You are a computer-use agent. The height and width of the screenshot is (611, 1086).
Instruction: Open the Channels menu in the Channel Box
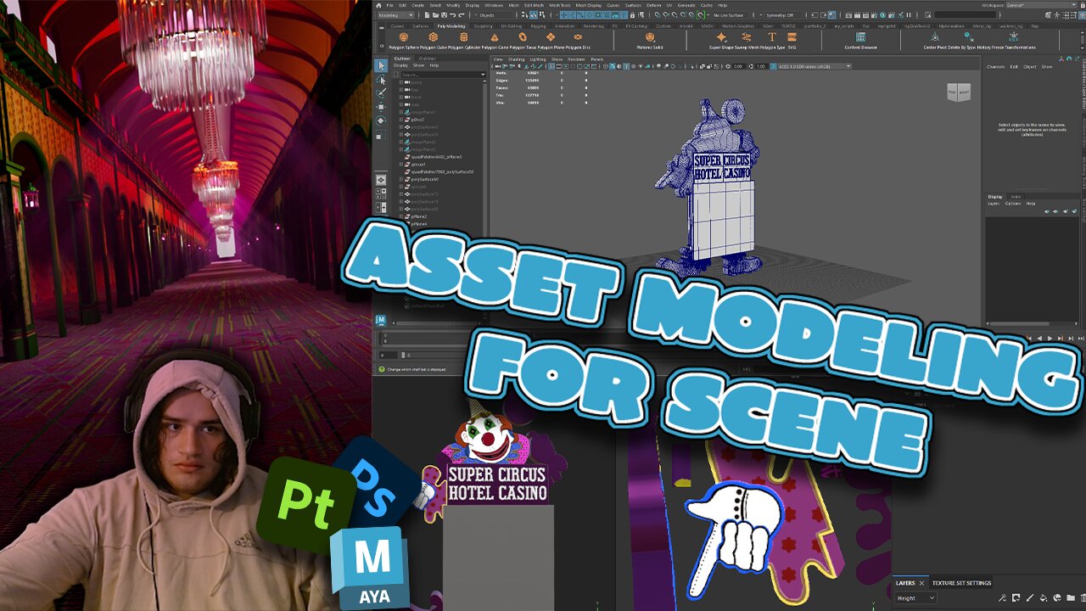996,67
